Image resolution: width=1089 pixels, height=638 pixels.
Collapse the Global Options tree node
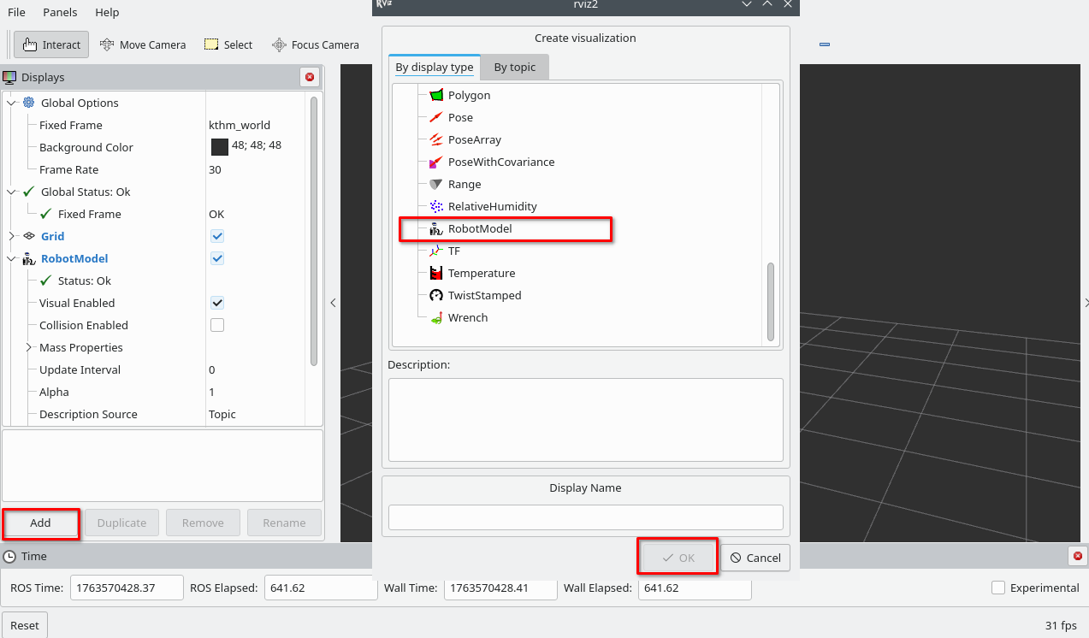(11, 103)
